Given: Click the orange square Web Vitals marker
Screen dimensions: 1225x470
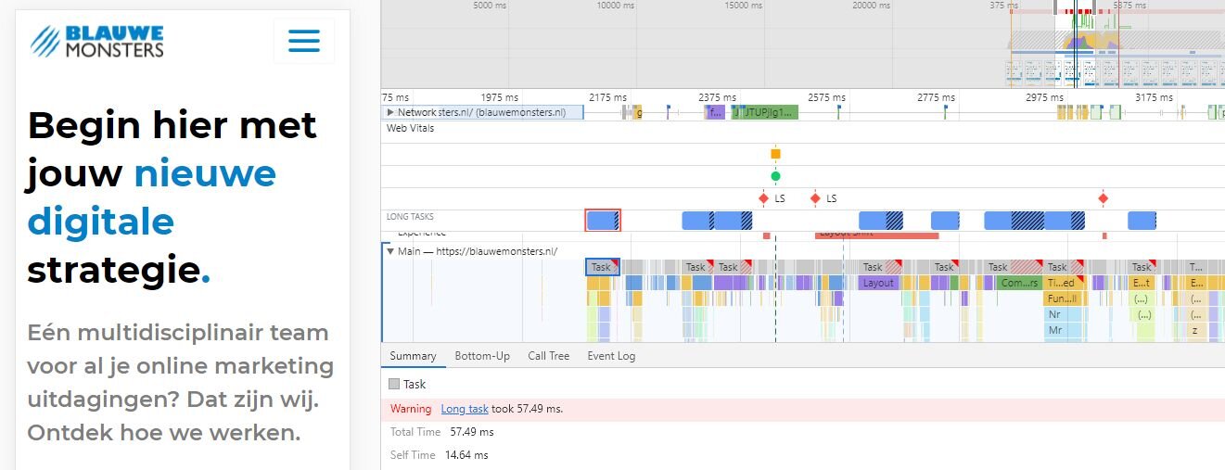Looking at the screenshot, I should [x=775, y=154].
